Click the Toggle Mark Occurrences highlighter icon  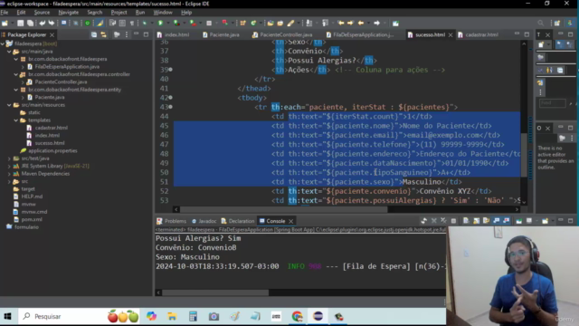pos(100,23)
